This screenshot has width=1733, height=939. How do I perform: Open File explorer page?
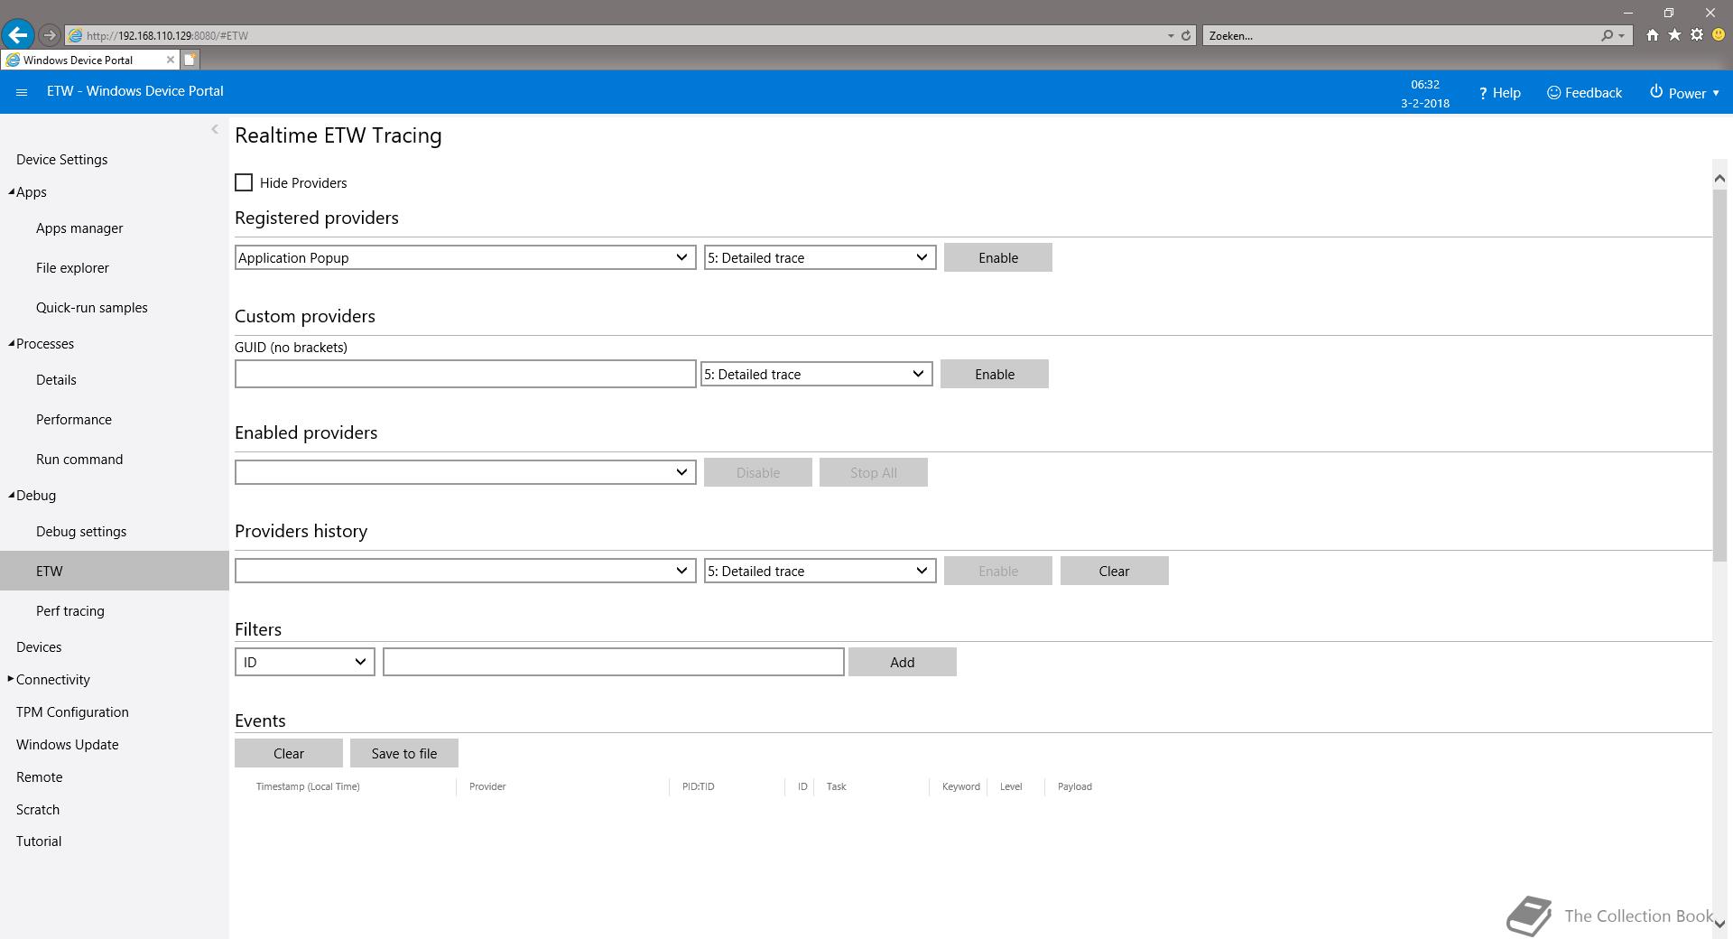(72, 268)
